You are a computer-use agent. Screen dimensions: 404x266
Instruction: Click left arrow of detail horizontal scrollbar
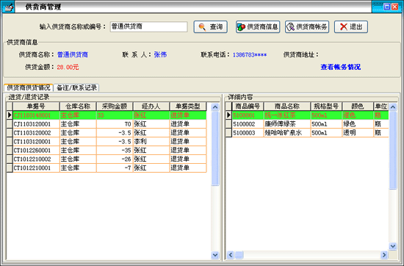[x=231, y=255]
